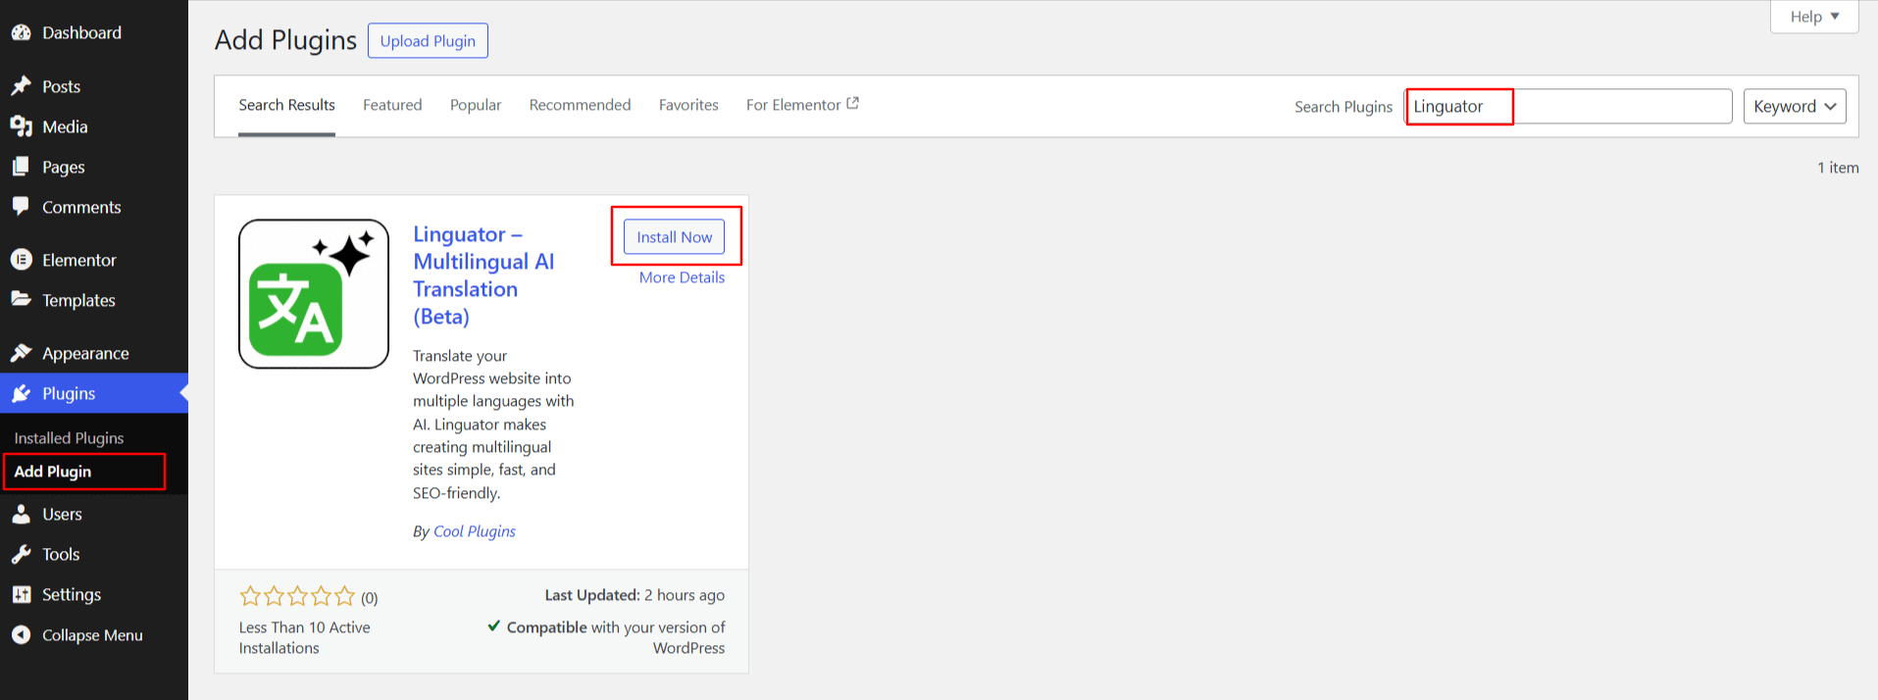Click the Collapse Menu arrow icon

click(x=21, y=635)
